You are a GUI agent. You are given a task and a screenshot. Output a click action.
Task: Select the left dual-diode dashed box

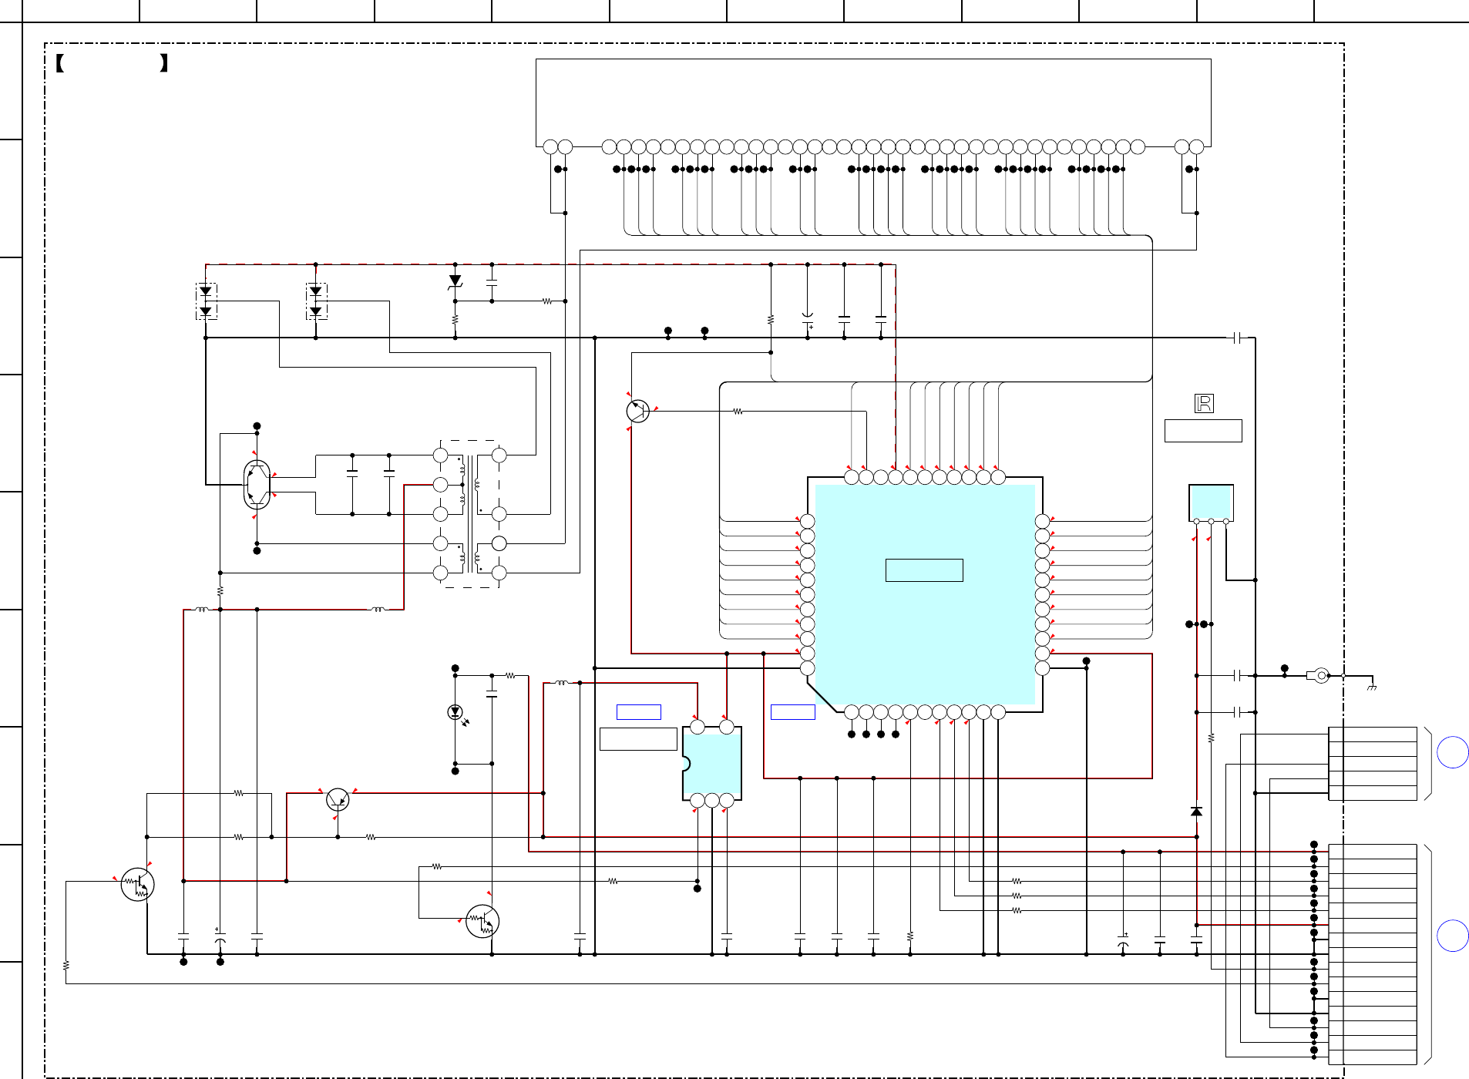click(x=206, y=301)
